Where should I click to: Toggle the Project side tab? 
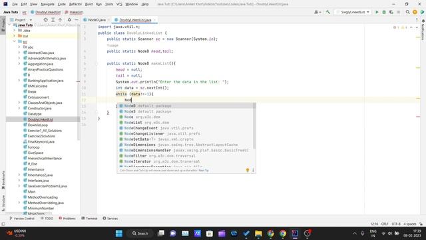[3, 25]
